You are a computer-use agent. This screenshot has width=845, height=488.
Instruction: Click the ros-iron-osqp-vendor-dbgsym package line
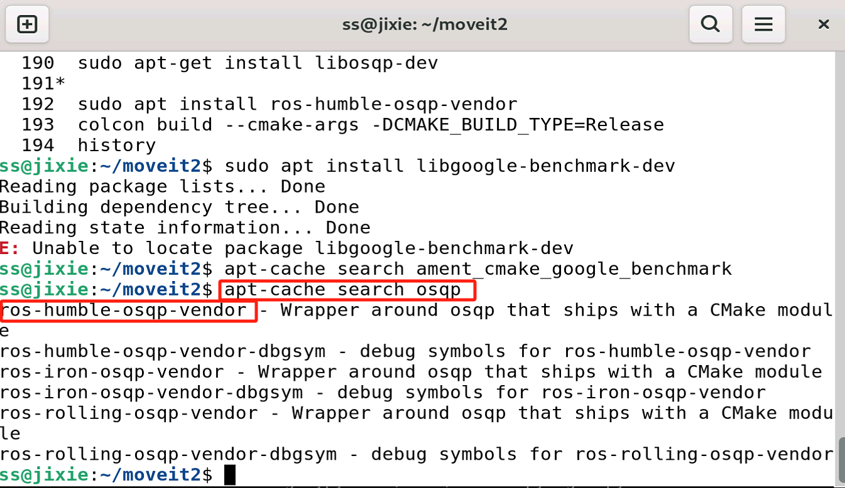(151, 393)
